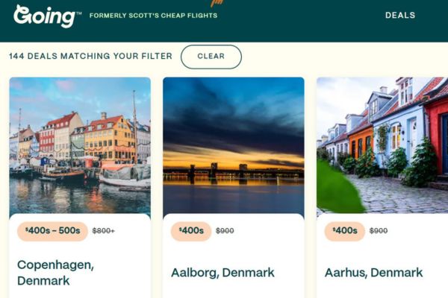The width and height of the screenshot is (448, 298).
Task: Click the crossed-out $900 price for Aalborg
Action: (x=225, y=231)
